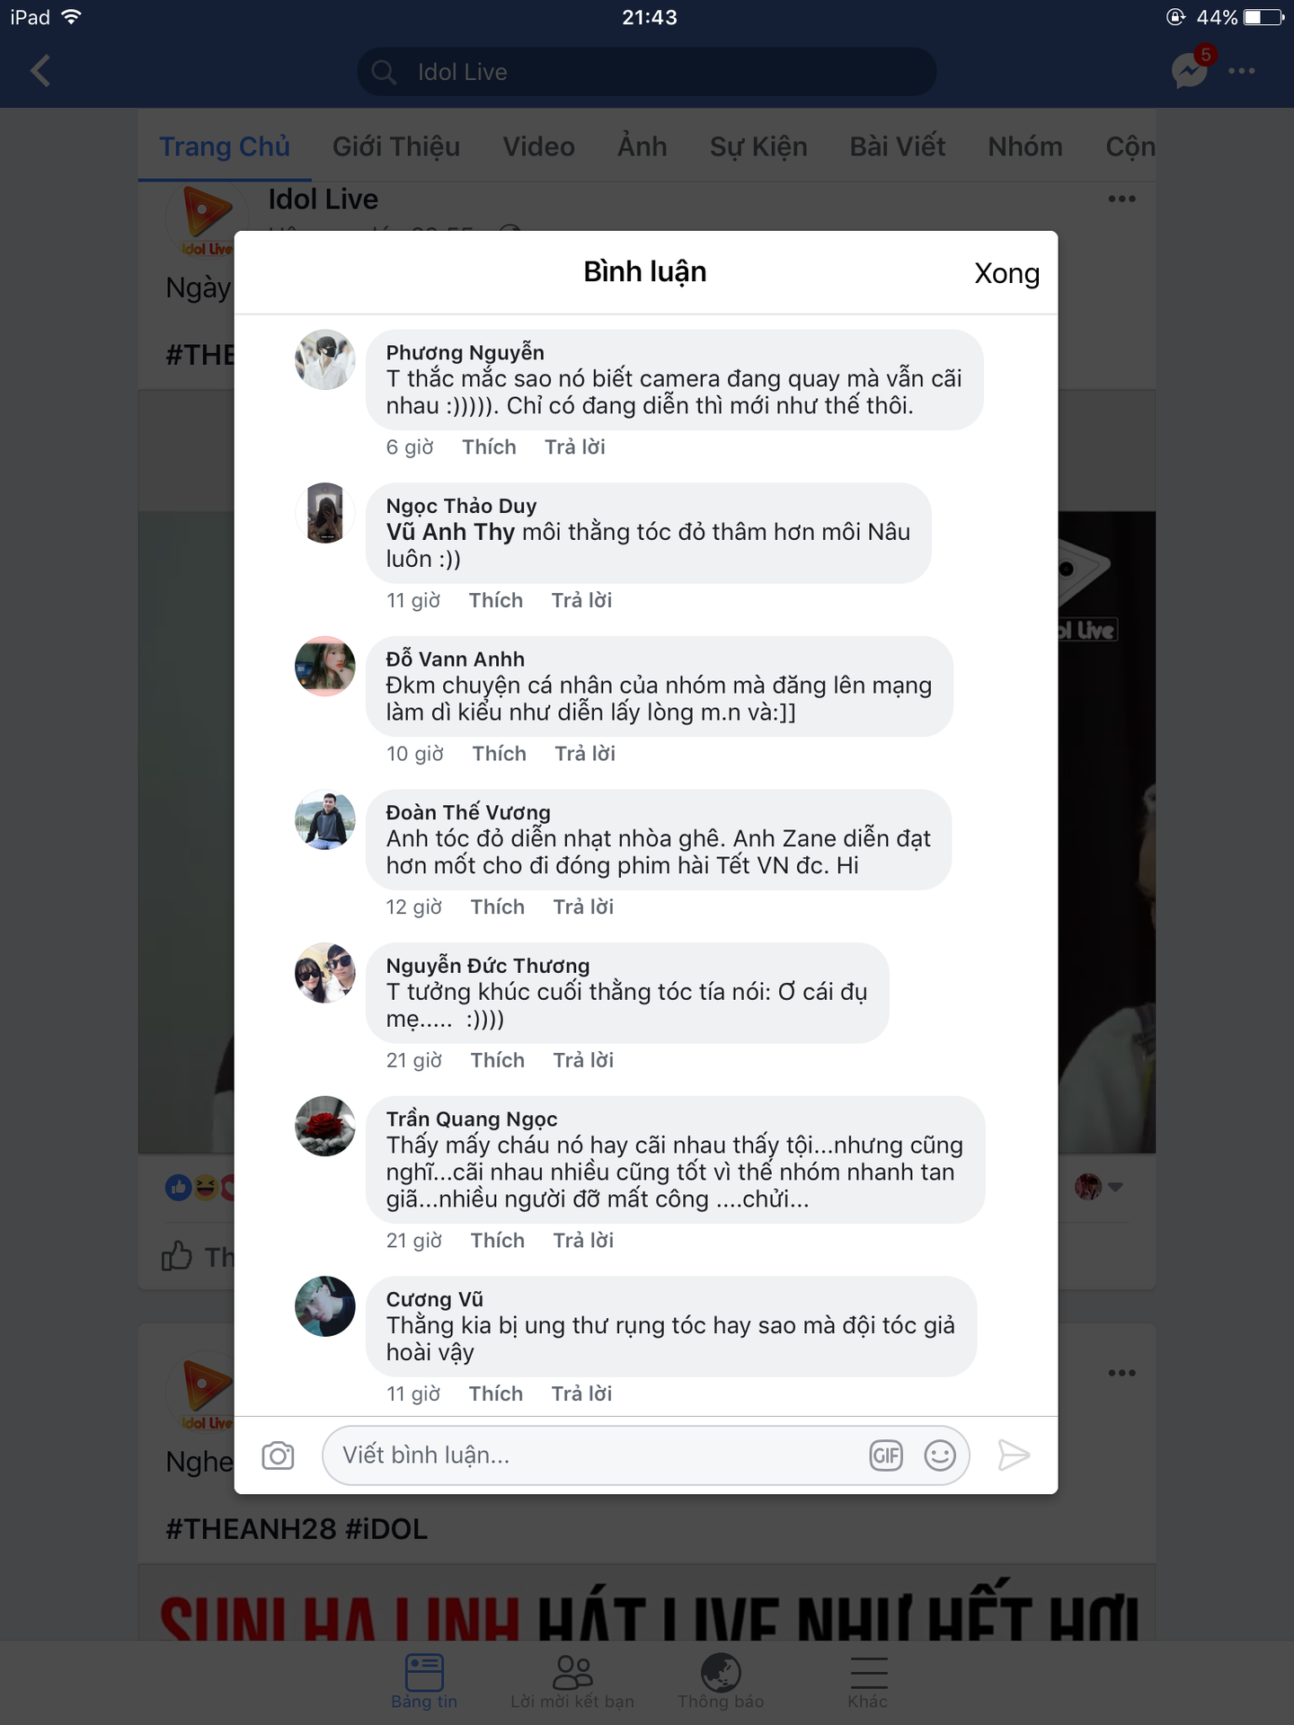Go back using the top-left arrow

click(40, 71)
